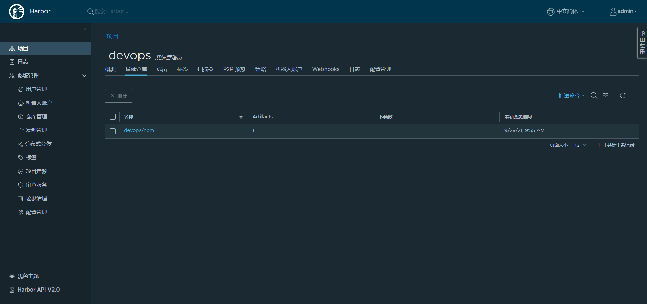Click the admin user avatar icon
The width and height of the screenshot is (647, 304).
click(x=613, y=11)
